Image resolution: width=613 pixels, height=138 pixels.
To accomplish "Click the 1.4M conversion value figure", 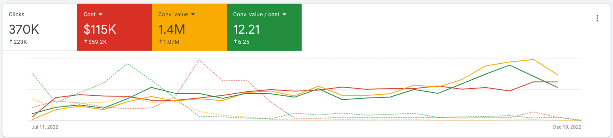I will point(172,29).
